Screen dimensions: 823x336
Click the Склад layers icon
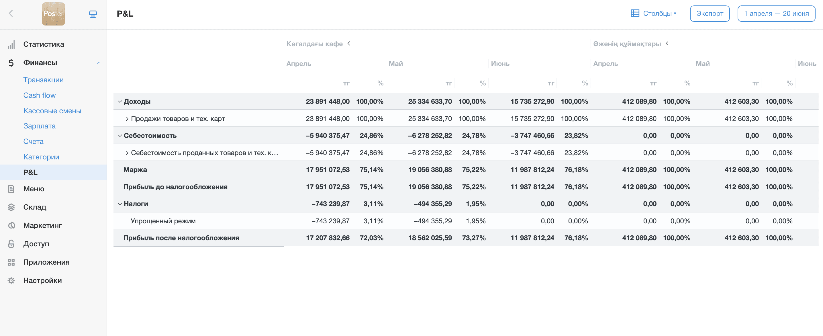coord(11,207)
